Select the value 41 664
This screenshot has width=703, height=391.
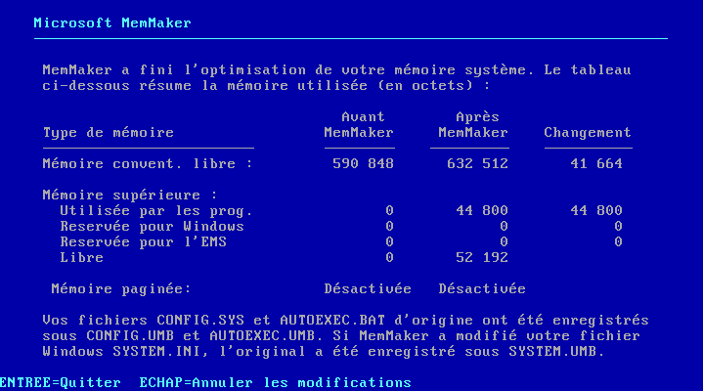coord(596,163)
